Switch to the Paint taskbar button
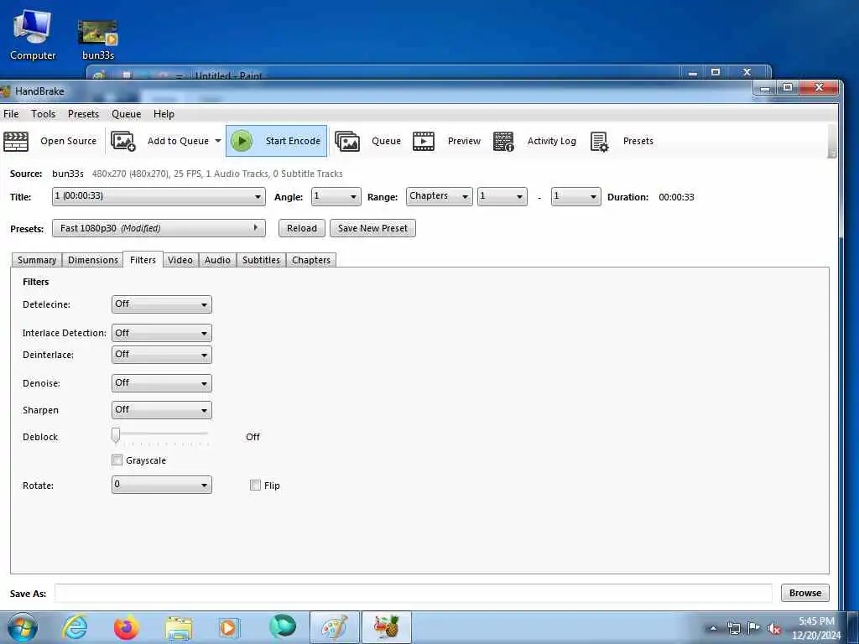859x644 pixels. click(x=334, y=627)
